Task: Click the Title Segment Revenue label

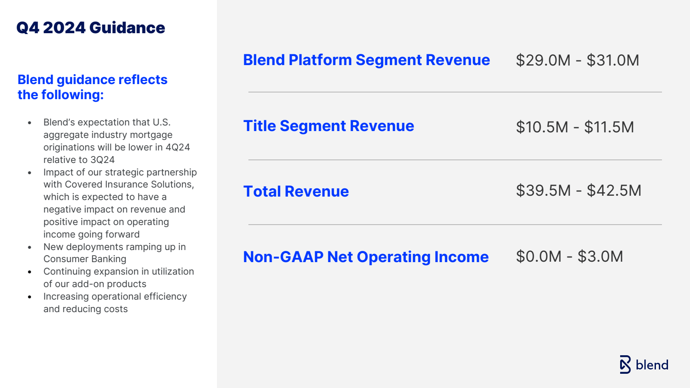Action: tap(328, 126)
